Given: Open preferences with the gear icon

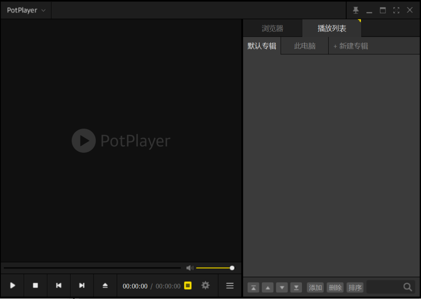Looking at the screenshot, I should click(x=205, y=285).
